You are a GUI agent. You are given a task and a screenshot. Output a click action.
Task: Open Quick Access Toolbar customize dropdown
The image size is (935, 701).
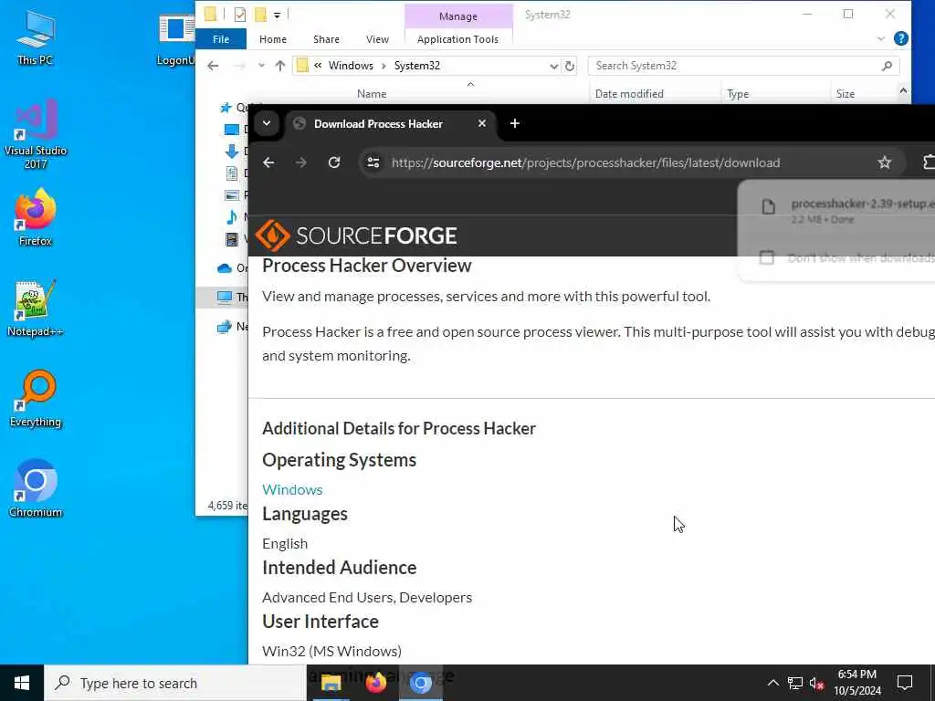(278, 15)
